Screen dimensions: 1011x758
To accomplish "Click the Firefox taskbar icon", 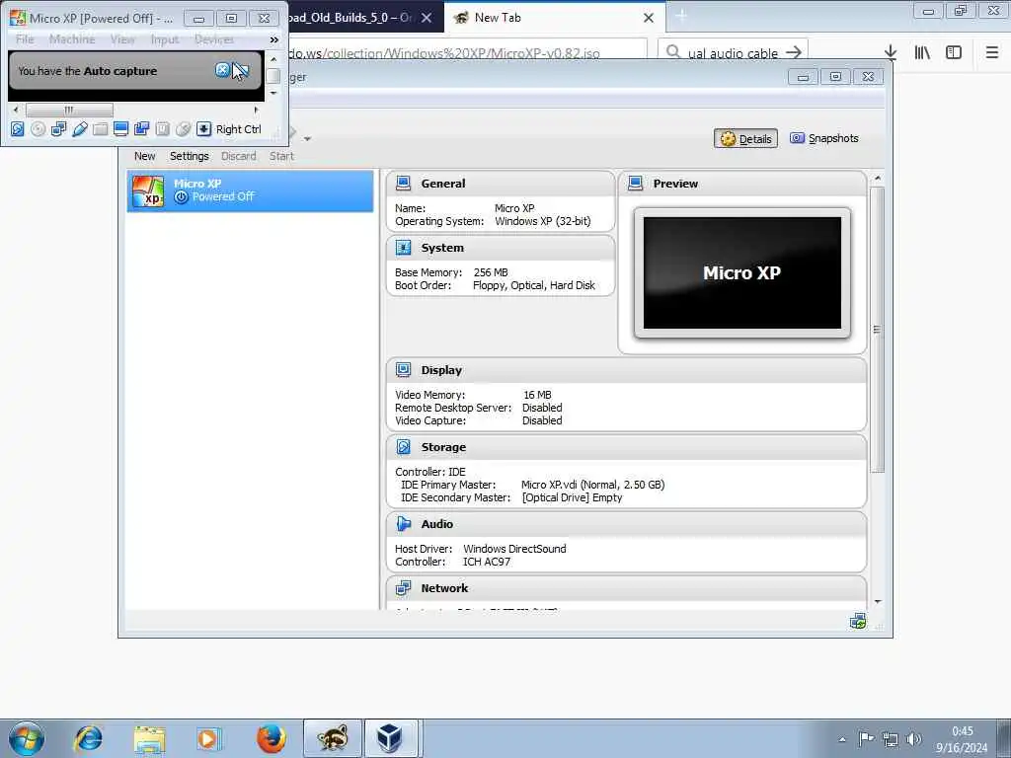I will pyautogui.click(x=271, y=738).
